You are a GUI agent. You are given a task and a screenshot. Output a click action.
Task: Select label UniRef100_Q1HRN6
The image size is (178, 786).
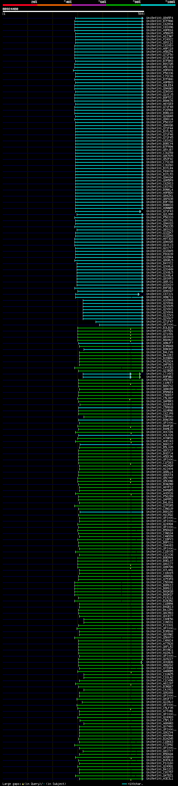(160, 410)
